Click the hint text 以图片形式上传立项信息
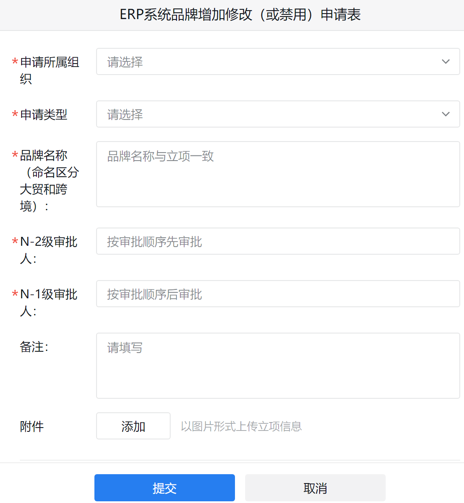Screen dimensions: 464x503 tap(241, 426)
